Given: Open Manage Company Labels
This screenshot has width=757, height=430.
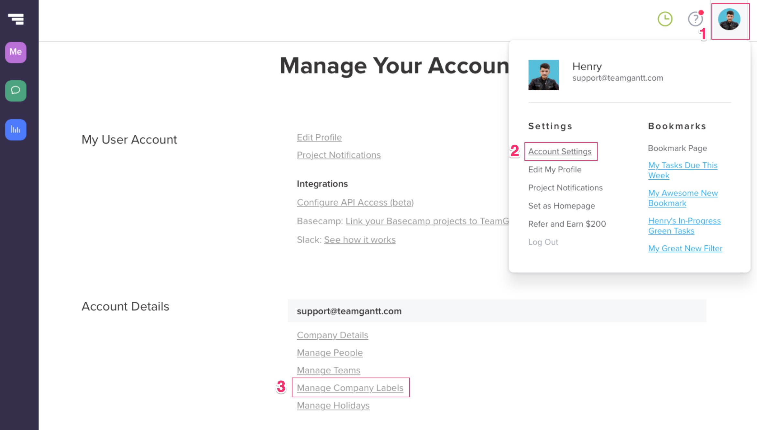Looking at the screenshot, I should pyautogui.click(x=350, y=388).
